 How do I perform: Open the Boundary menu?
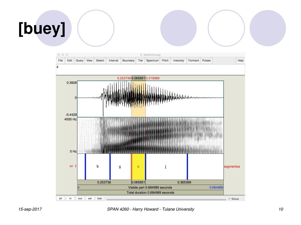pyautogui.click(x=128, y=60)
